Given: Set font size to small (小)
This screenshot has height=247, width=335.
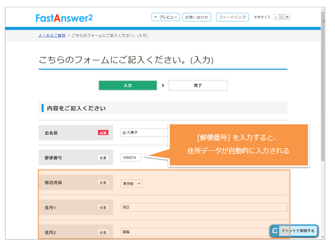Looking at the screenshot, I should tap(276, 17).
